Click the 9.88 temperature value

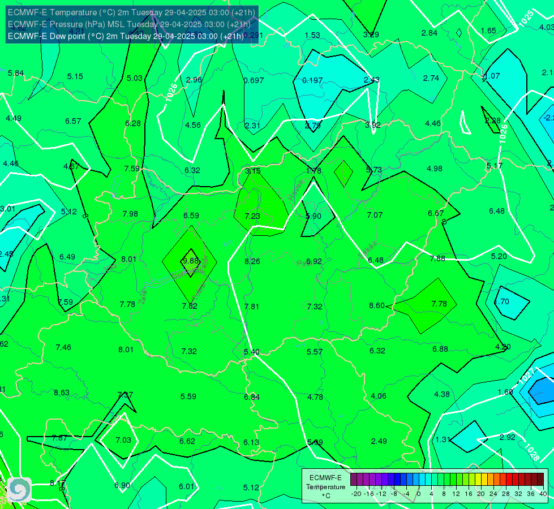point(190,261)
